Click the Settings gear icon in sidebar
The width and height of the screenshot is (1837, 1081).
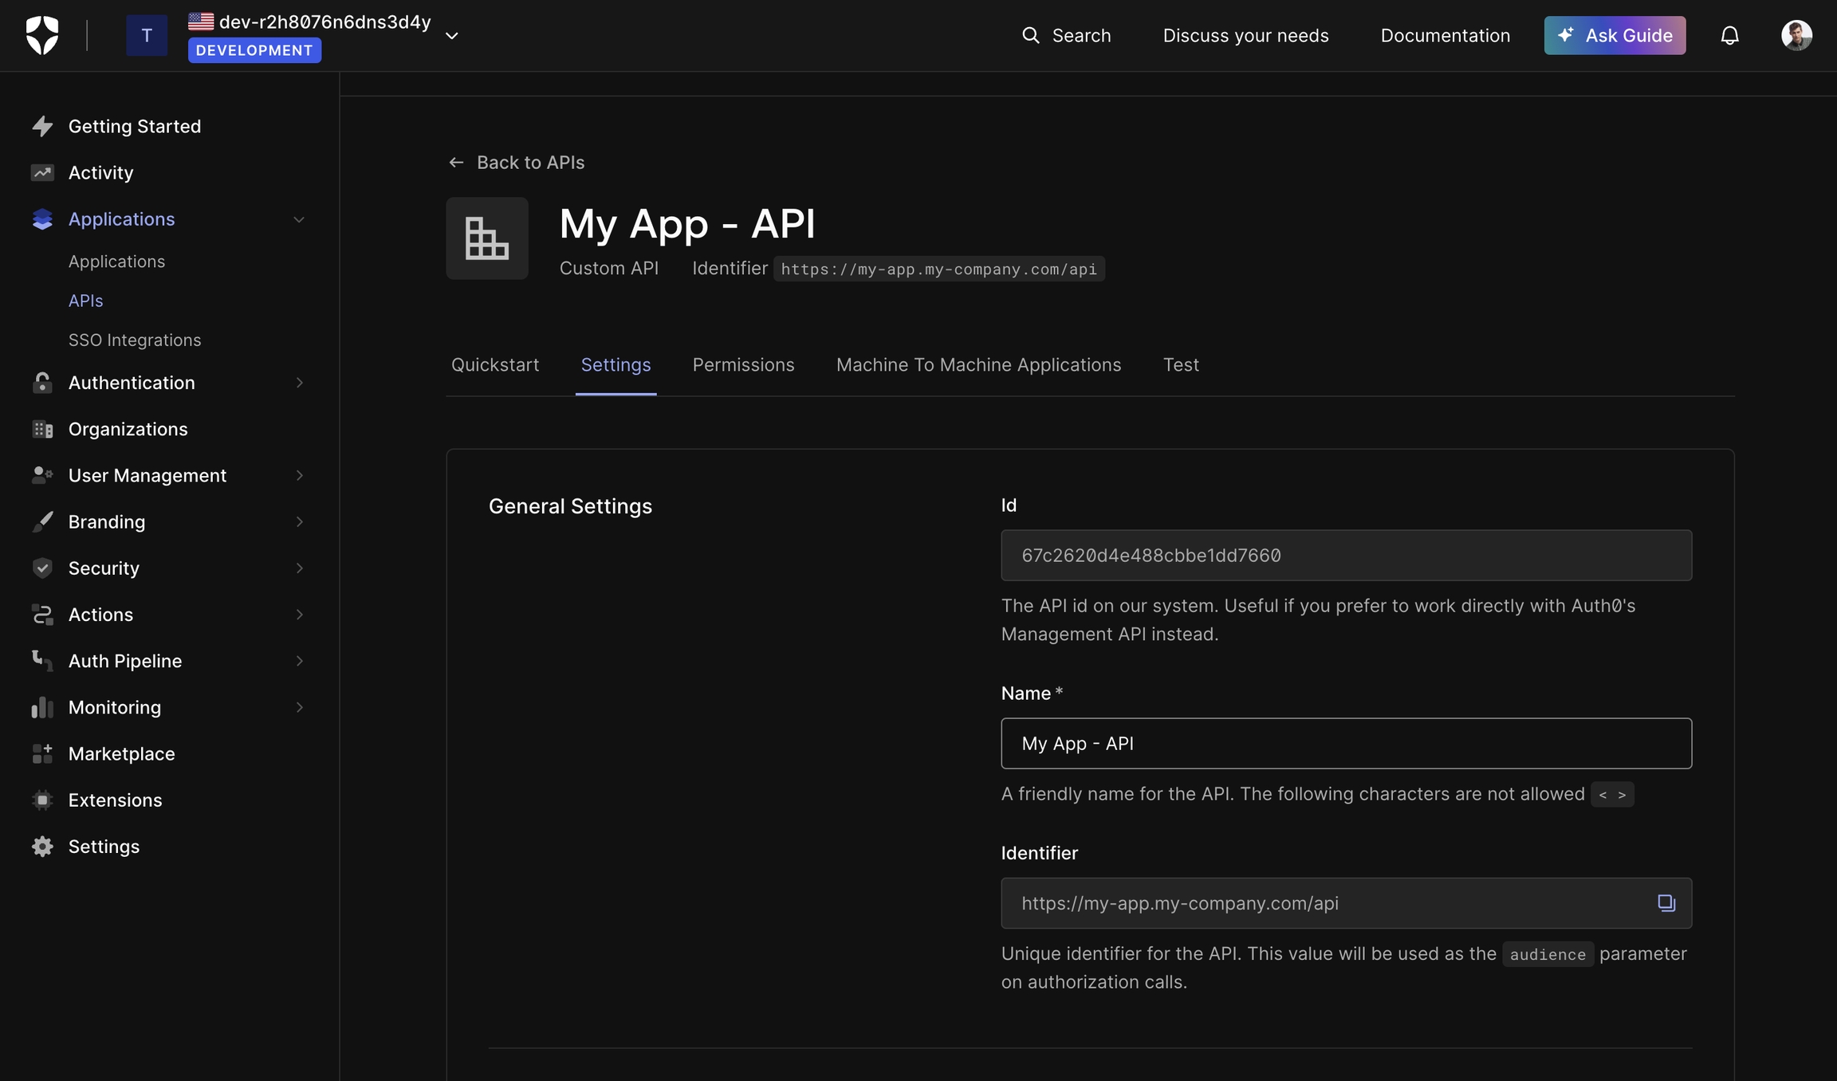pos(42,846)
